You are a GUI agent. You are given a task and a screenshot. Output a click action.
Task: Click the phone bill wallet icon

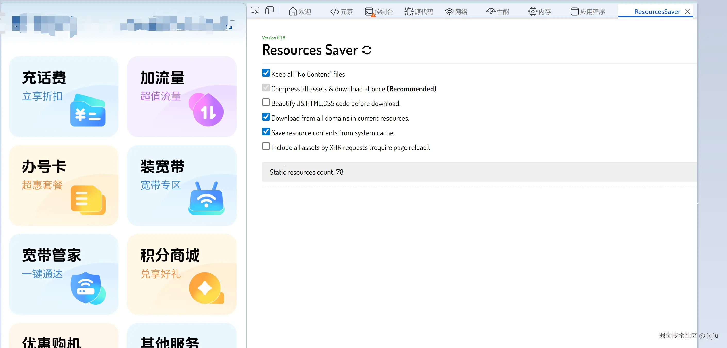click(x=88, y=110)
